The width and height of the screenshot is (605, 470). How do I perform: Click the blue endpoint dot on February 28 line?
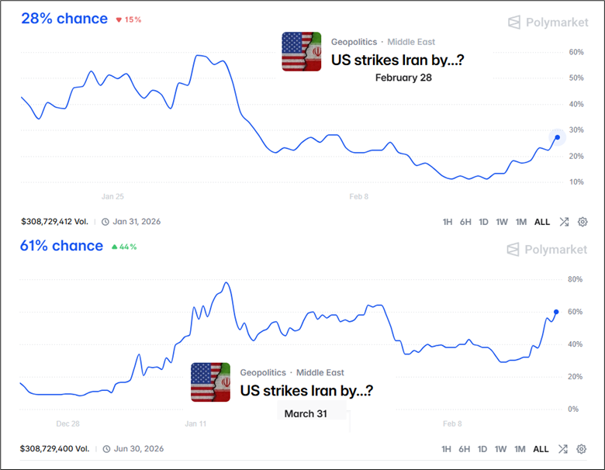tap(557, 137)
